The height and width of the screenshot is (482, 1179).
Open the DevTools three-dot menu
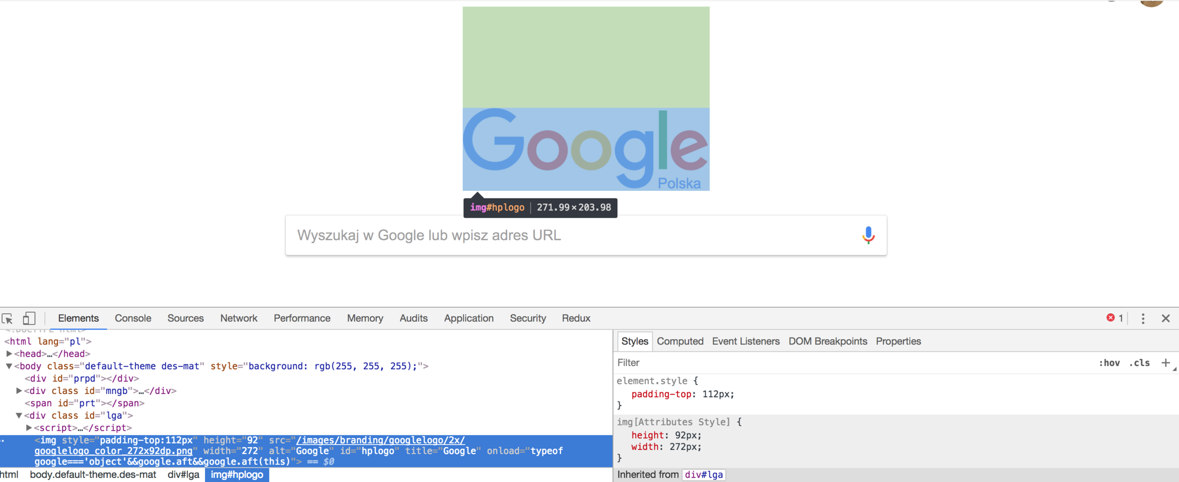[1143, 319]
